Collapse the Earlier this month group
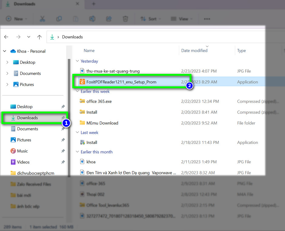 pos(77,152)
